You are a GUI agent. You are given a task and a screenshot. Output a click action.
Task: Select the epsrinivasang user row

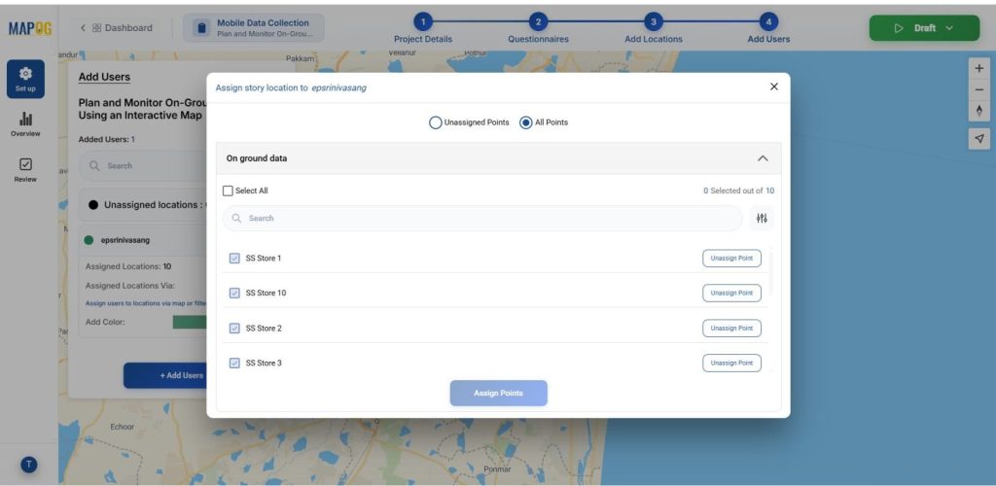coord(143,240)
